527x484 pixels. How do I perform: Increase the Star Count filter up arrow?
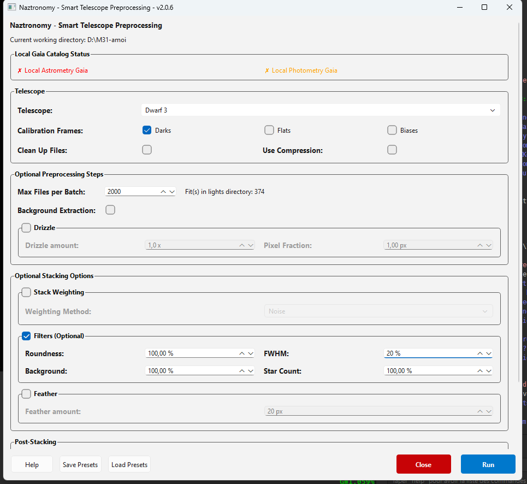[x=480, y=371]
